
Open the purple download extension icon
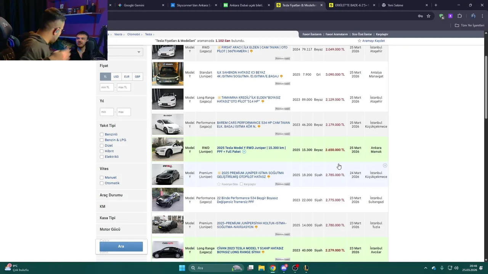coord(450,16)
